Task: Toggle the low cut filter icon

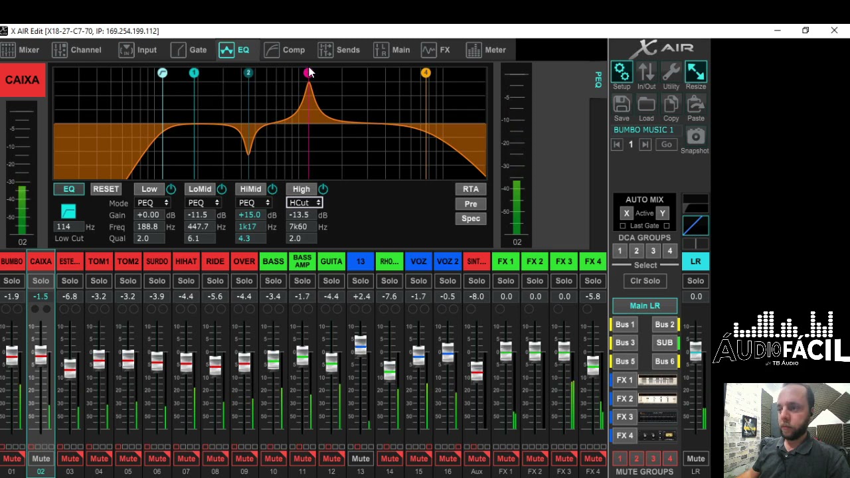Action: point(68,211)
